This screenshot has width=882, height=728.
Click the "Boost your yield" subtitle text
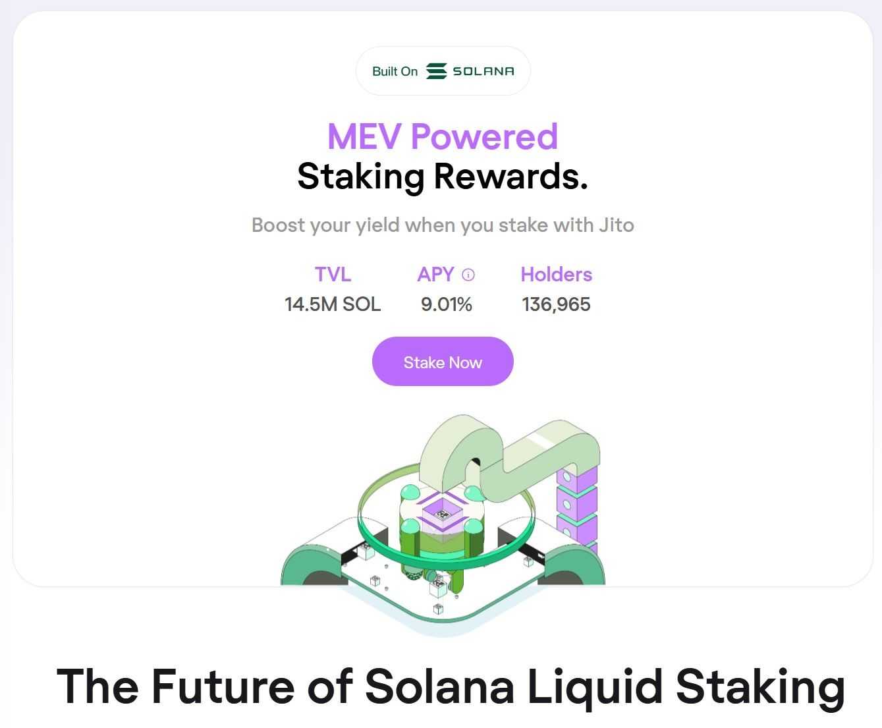coord(443,225)
